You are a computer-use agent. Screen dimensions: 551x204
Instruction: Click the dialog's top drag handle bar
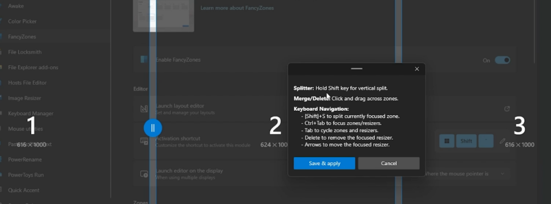click(356, 68)
